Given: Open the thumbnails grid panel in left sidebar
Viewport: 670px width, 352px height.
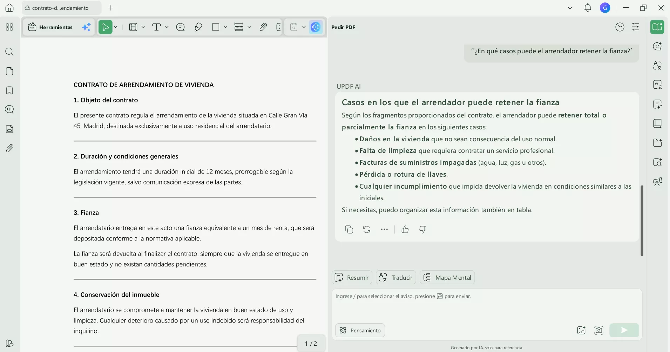Looking at the screenshot, I should 9,27.
